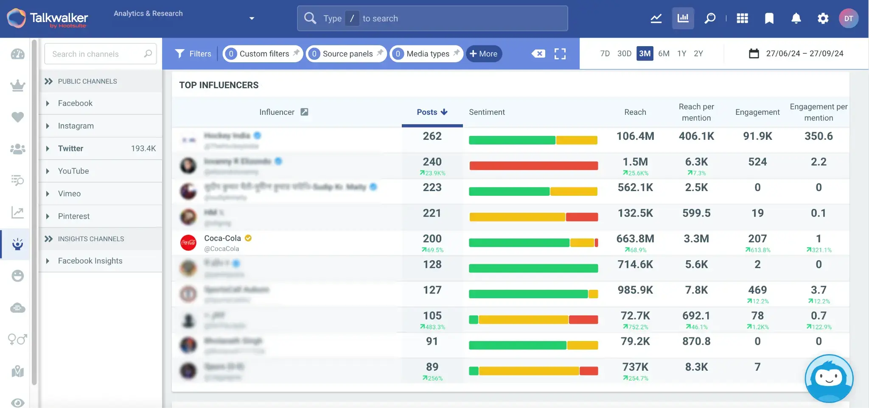Click the audience people icon in sidebar
This screenshot has width=869, height=408.
[x=17, y=148]
